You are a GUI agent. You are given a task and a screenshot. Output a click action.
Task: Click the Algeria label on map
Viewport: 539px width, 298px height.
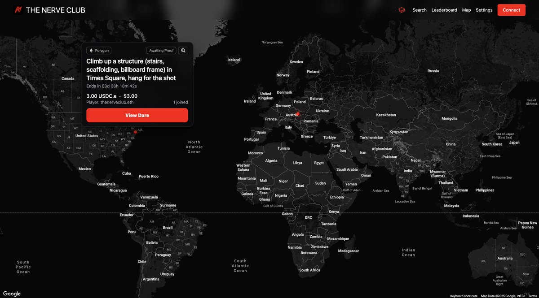click(271, 160)
